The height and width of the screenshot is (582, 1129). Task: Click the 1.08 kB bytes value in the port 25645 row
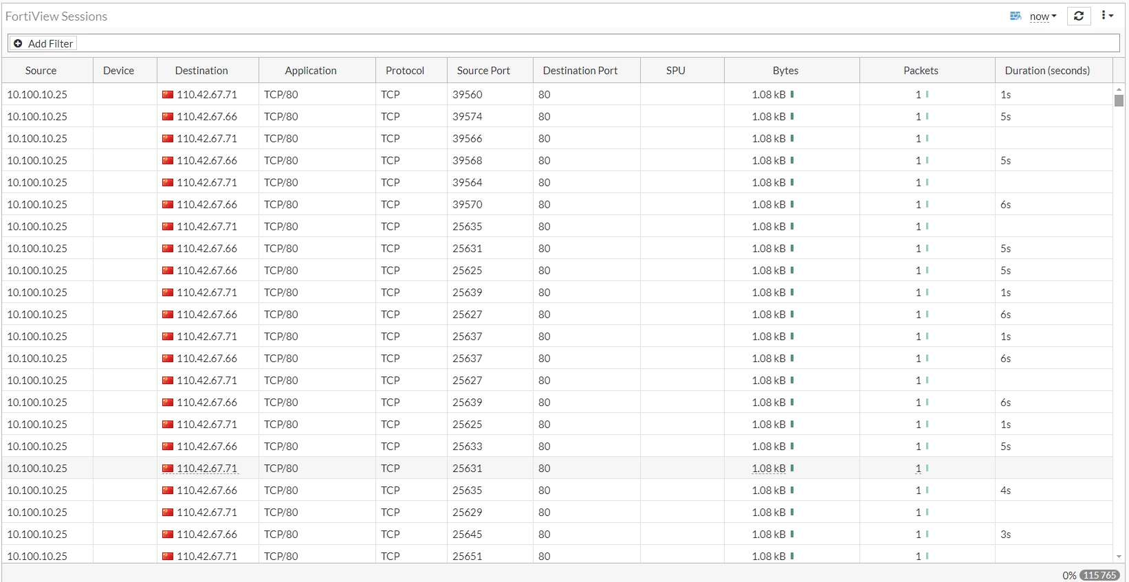point(769,535)
